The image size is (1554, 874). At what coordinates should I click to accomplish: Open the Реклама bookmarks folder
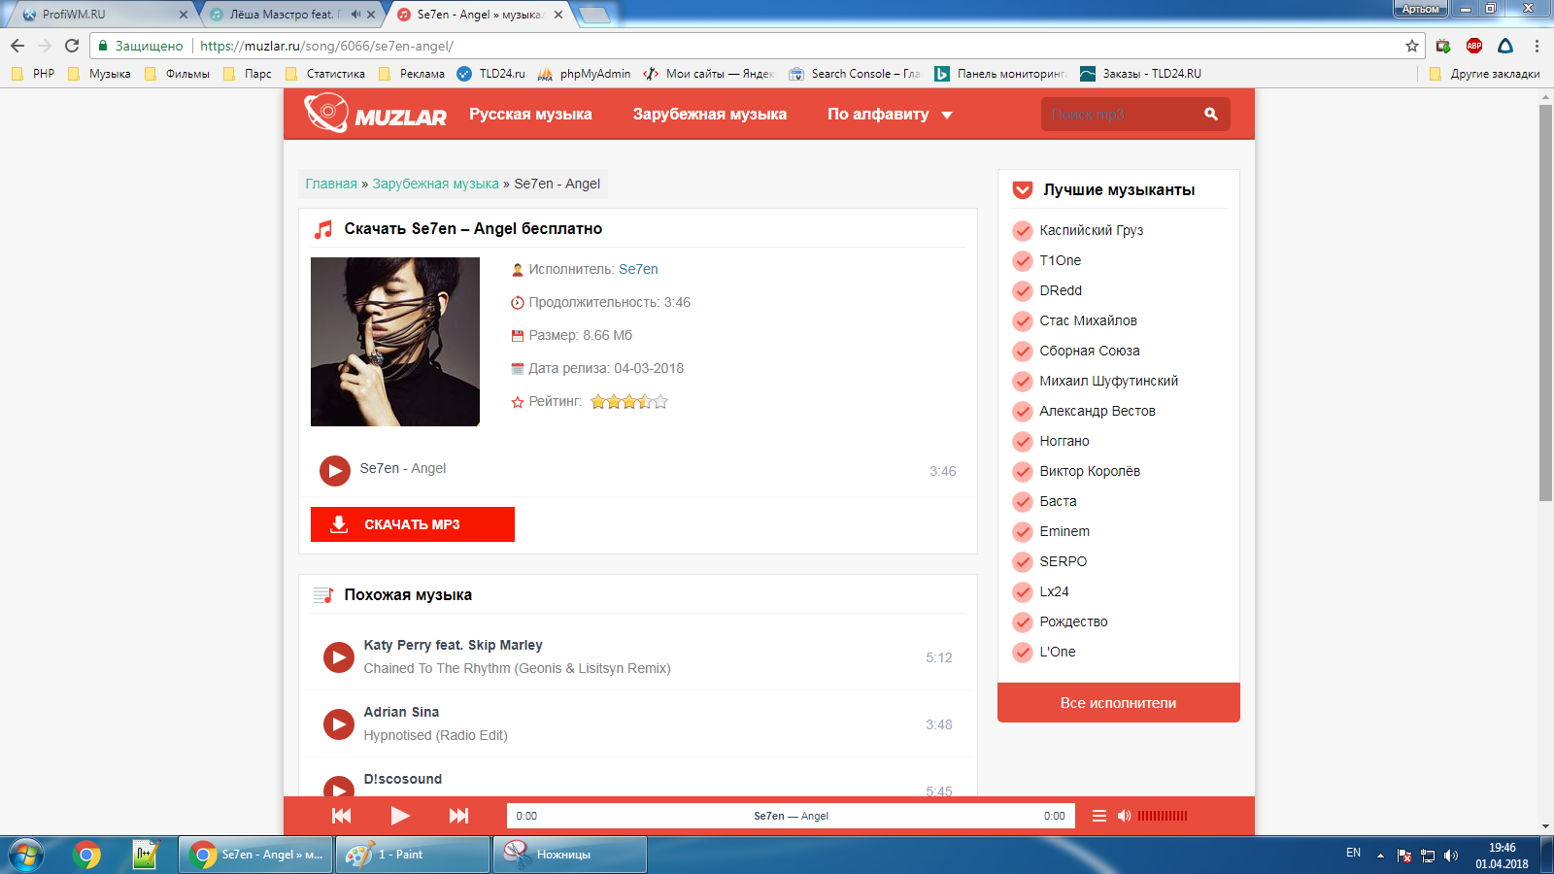pos(412,74)
